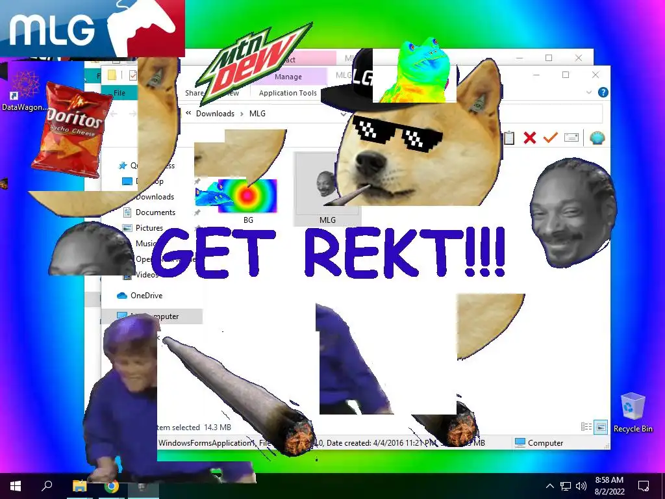Switch to large icons view in status bar

click(601, 427)
